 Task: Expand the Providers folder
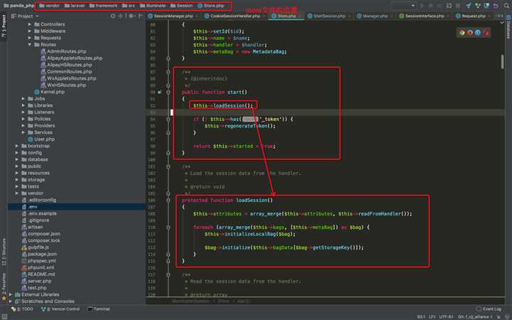pyautogui.click(x=23, y=126)
